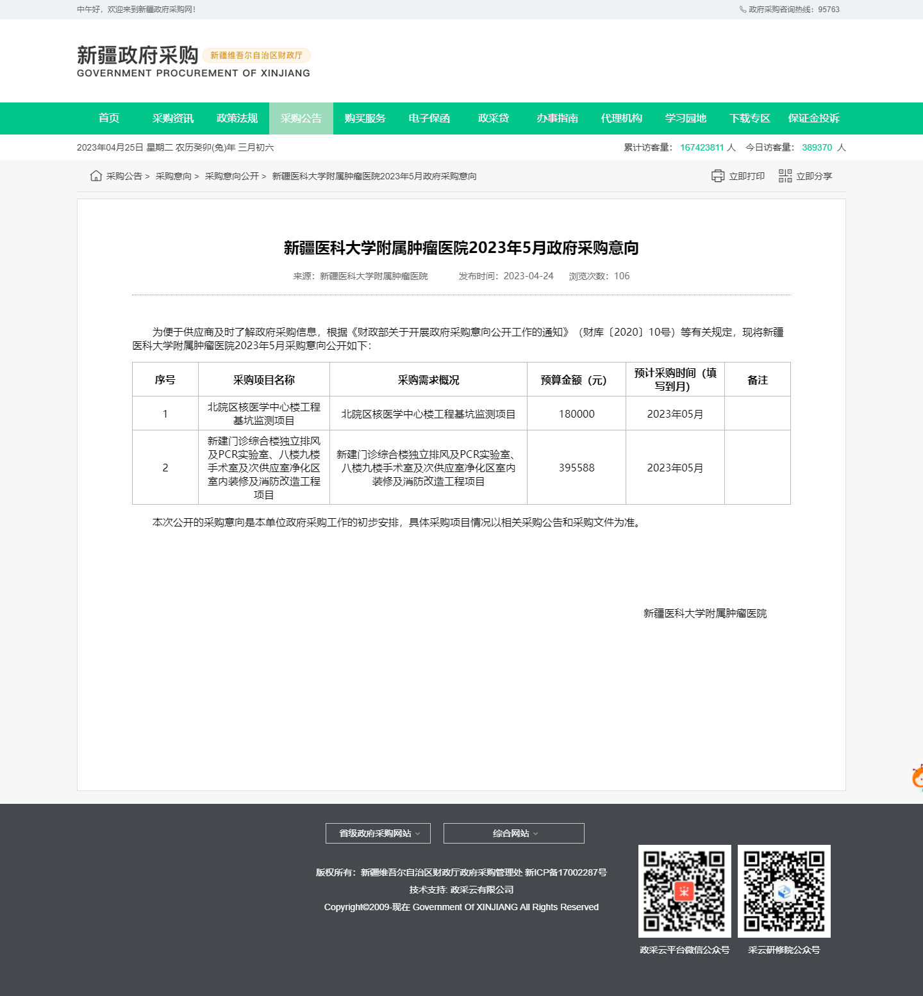Click the 采购意向公开 breadcrumb link
The image size is (923, 996).
[x=232, y=176]
